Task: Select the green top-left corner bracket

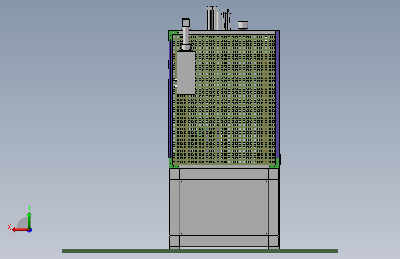Action: (173, 35)
